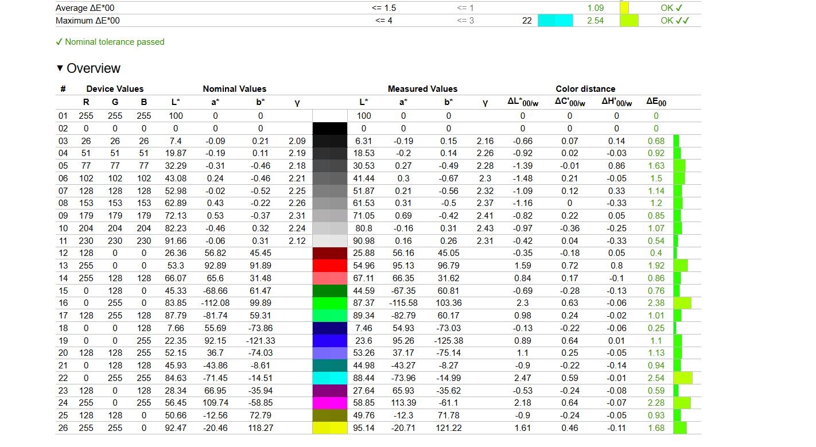Screen dimensions: 816x447
Task: Click the dark red swatch in row 12
Action: [330, 253]
